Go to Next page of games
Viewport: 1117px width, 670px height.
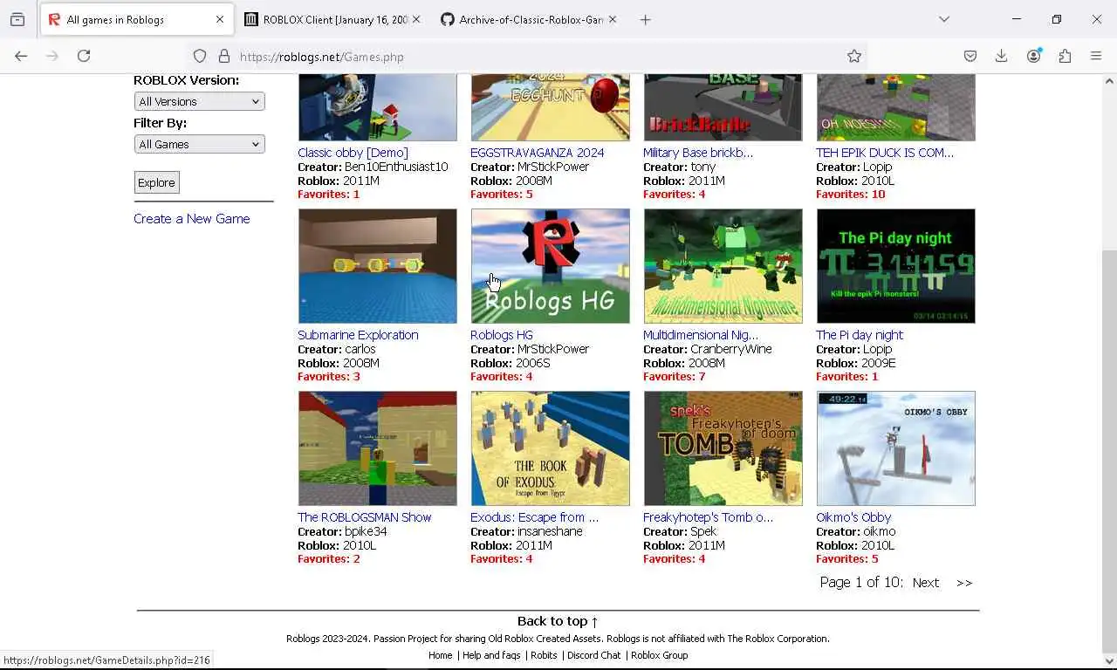click(926, 583)
